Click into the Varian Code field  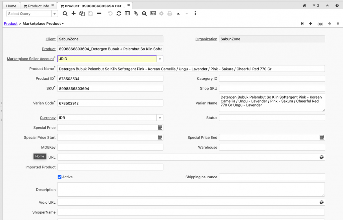click(x=110, y=103)
